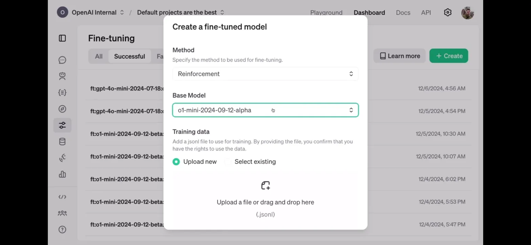
Task: Open Assistants via the robot icon
Action: (x=62, y=76)
